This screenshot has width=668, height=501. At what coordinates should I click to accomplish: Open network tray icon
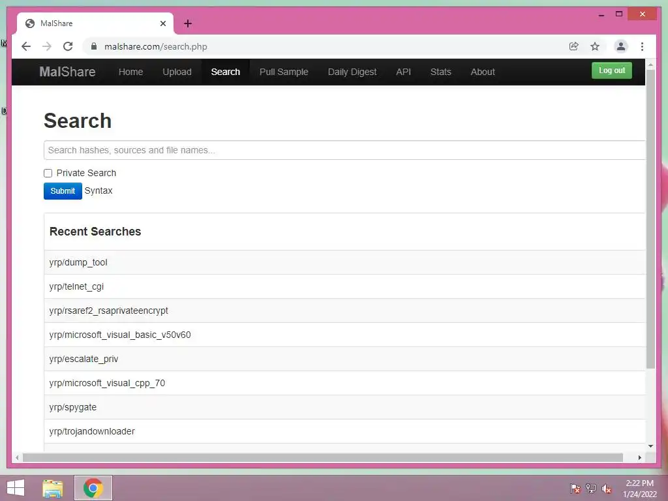click(591, 488)
